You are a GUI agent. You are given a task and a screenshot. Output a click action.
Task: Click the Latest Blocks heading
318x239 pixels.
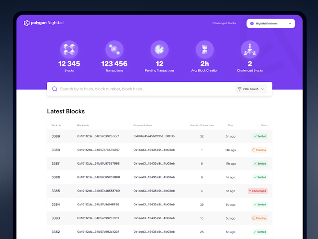[66, 112]
